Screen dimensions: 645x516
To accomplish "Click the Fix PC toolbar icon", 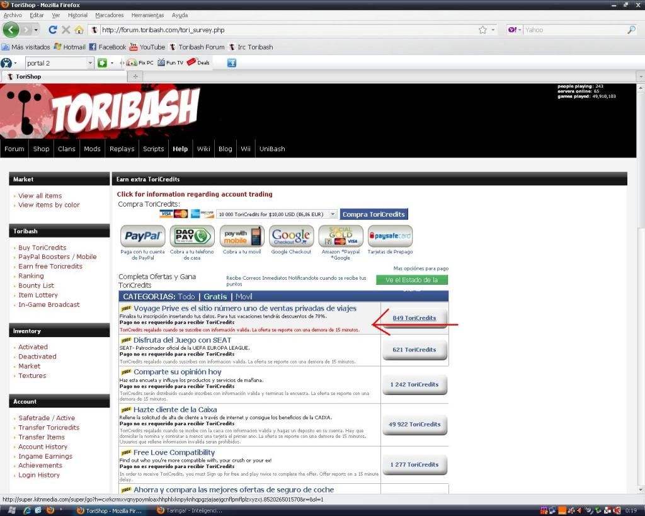I will coord(140,63).
